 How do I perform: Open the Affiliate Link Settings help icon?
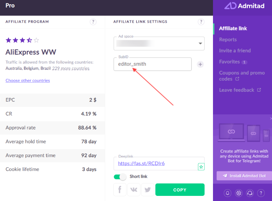click(x=201, y=22)
